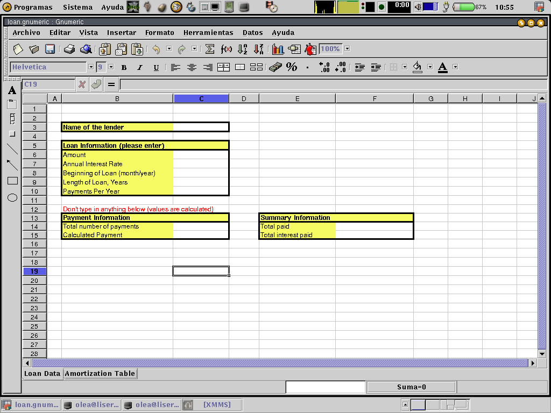Viewport: 551px width, 413px height.
Task: Toggle bold formatting
Action: (124, 67)
